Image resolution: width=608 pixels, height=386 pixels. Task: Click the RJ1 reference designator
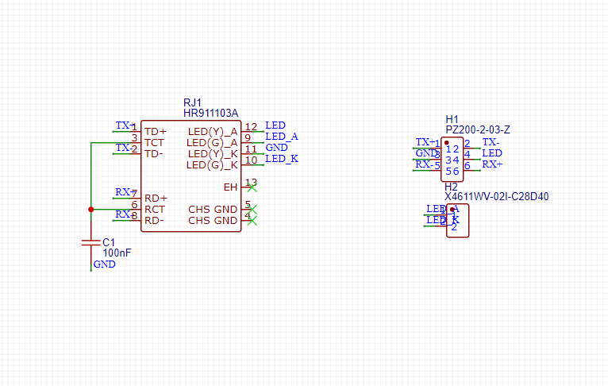click(x=193, y=103)
